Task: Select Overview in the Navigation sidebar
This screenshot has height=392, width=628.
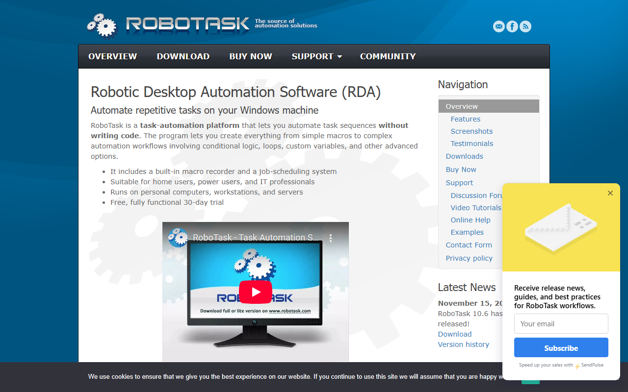Action: [x=489, y=106]
